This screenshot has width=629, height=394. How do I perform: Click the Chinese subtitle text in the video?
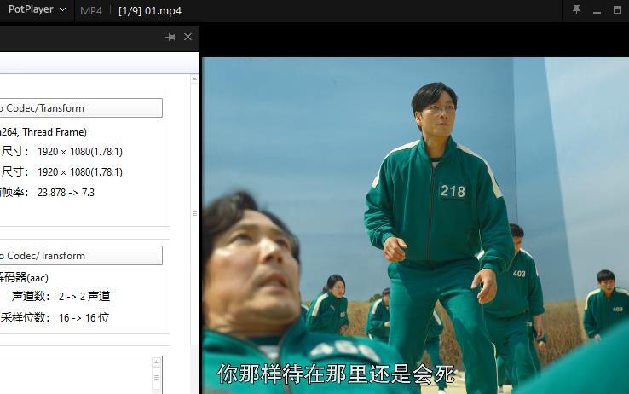(337, 374)
